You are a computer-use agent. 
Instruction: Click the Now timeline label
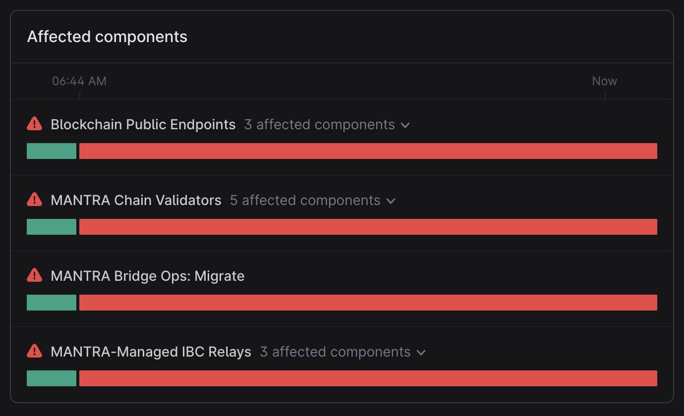[605, 81]
